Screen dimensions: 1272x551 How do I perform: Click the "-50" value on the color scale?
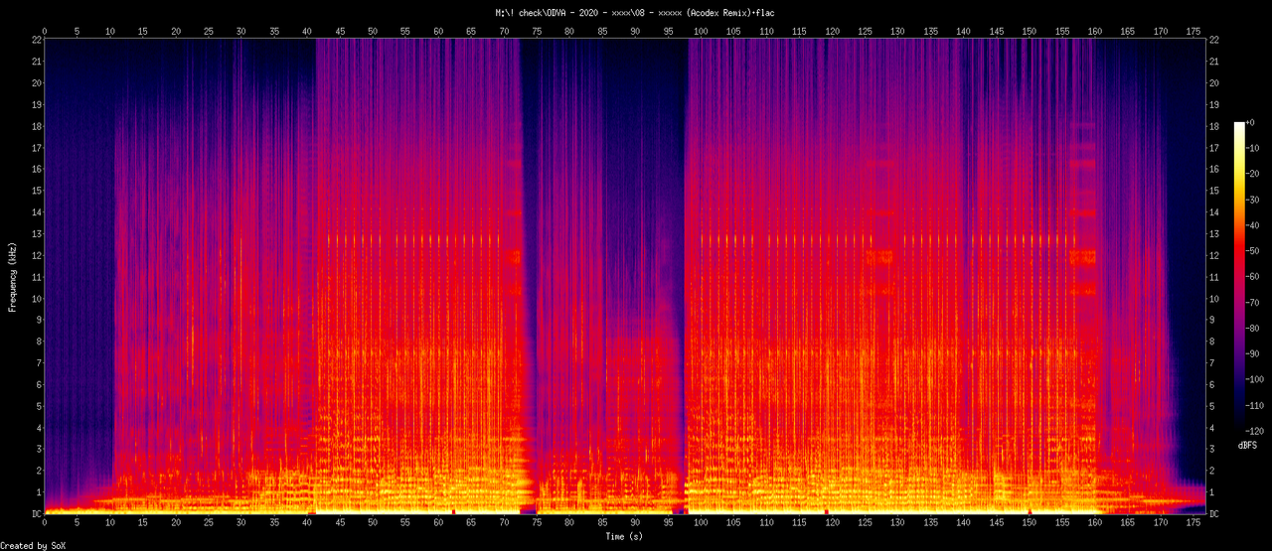point(1253,251)
